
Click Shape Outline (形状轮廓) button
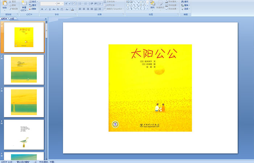tap(172, 5)
